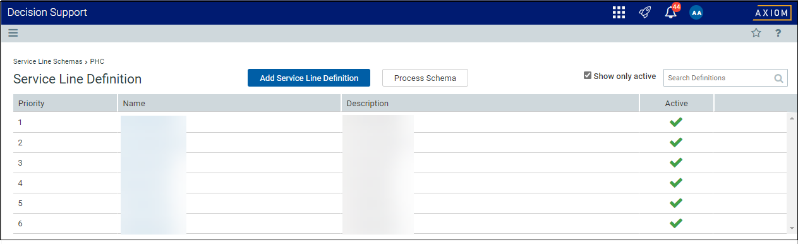Toggle the Show only active checkbox
This screenshot has width=798, height=244.
click(588, 76)
